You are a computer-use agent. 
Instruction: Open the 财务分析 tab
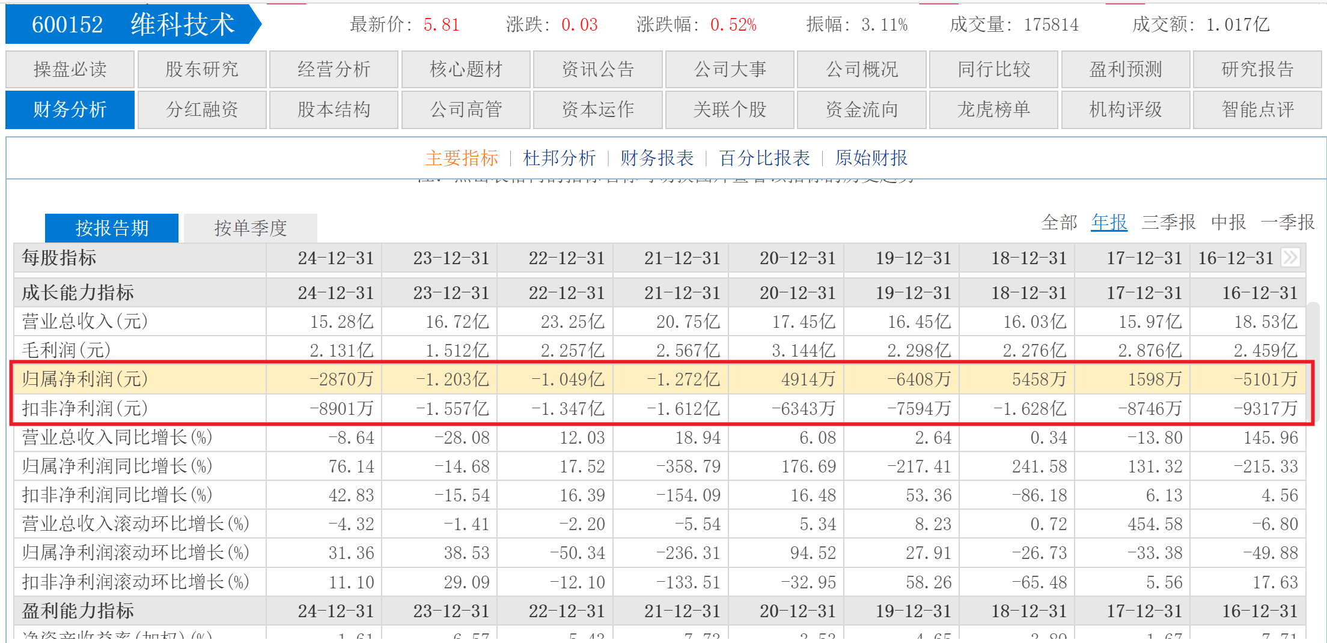pos(70,110)
